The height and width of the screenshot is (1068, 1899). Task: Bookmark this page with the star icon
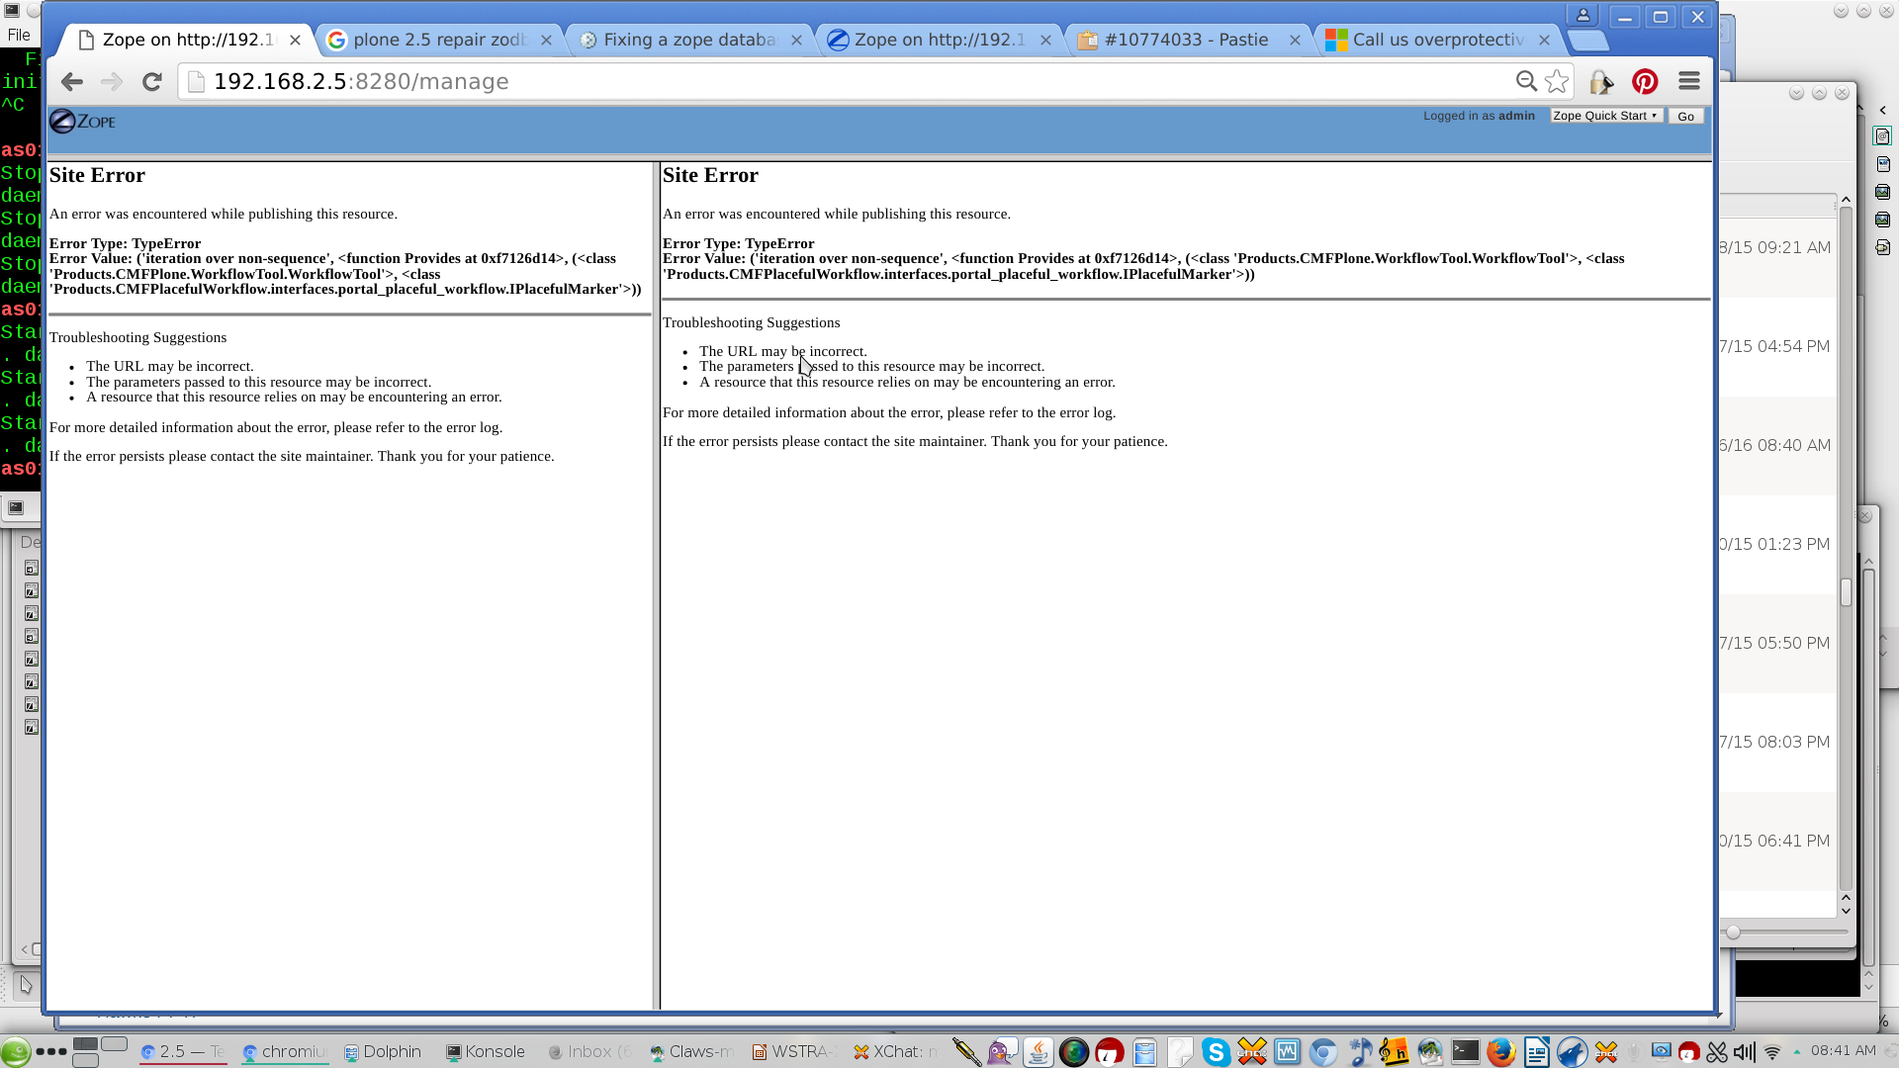tap(1557, 82)
